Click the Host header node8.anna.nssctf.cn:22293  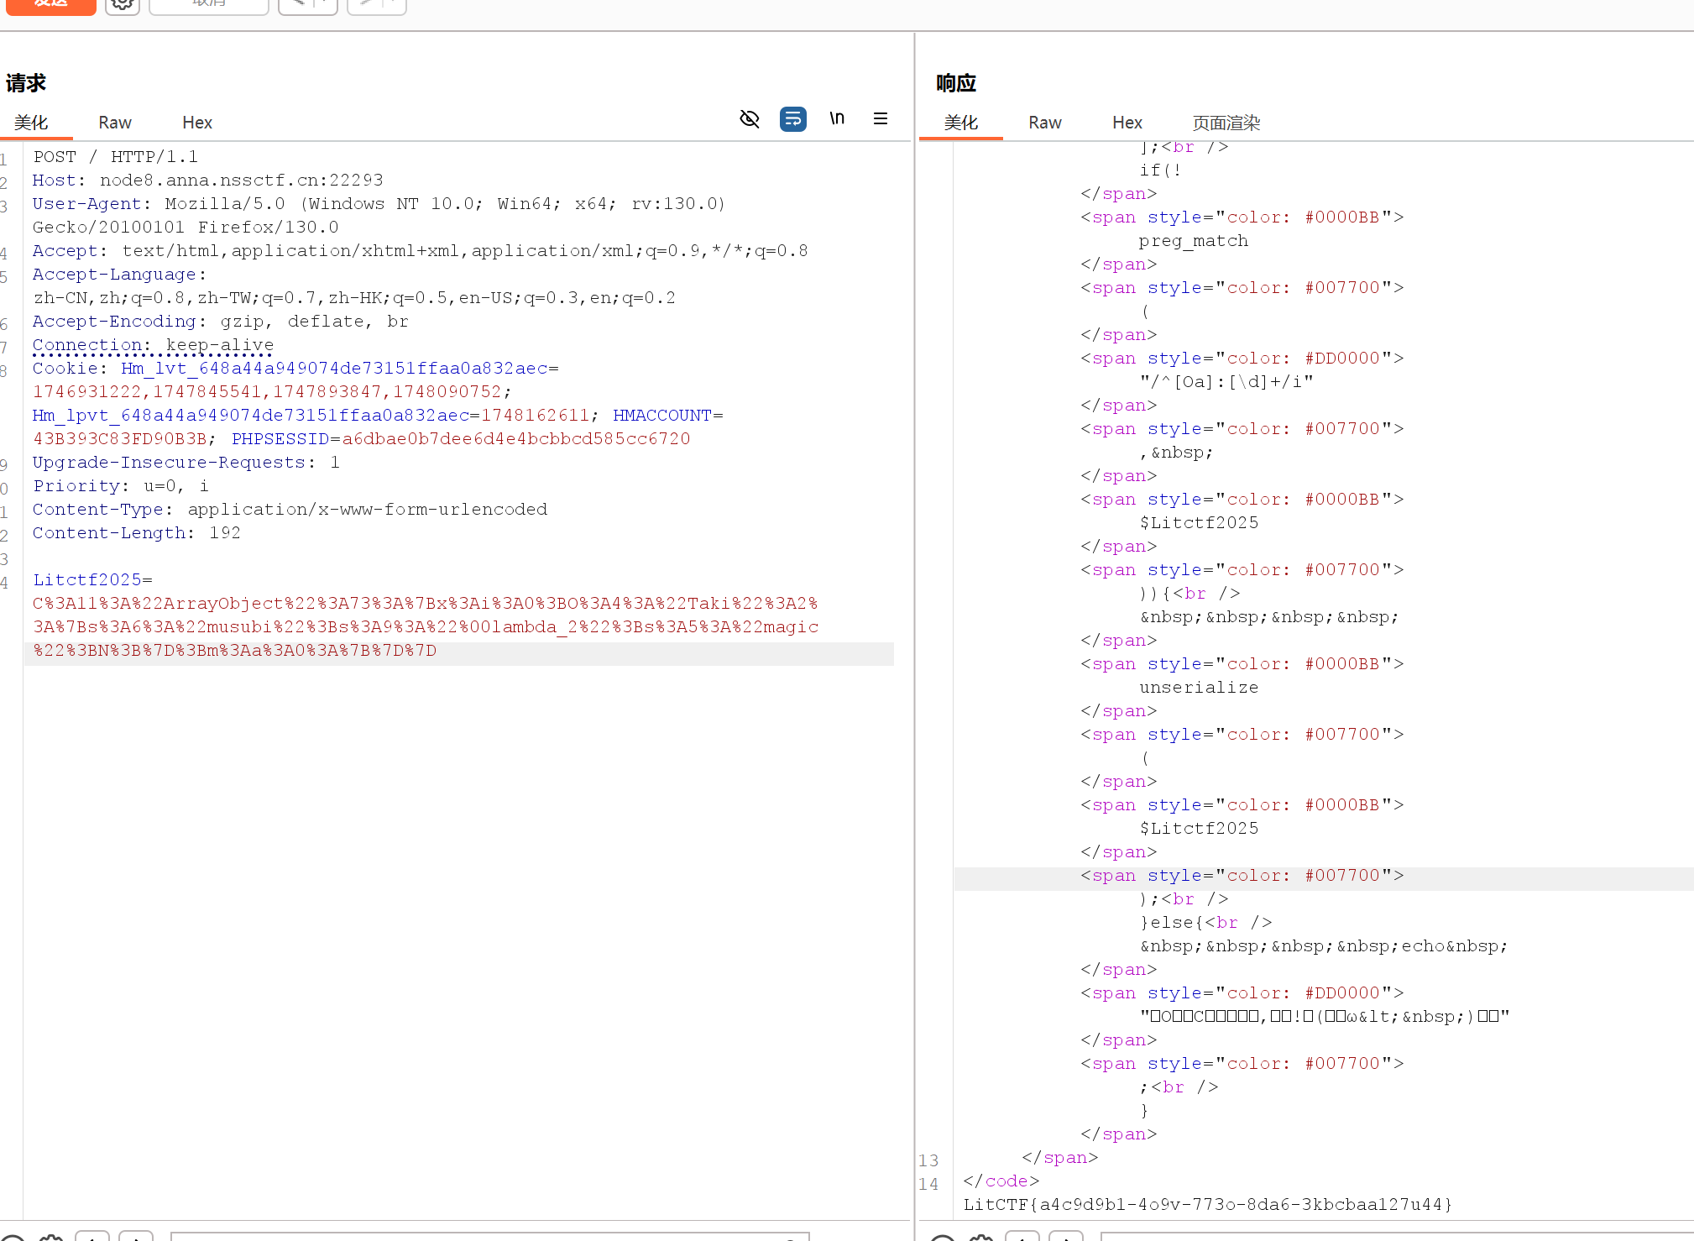point(208,181)
